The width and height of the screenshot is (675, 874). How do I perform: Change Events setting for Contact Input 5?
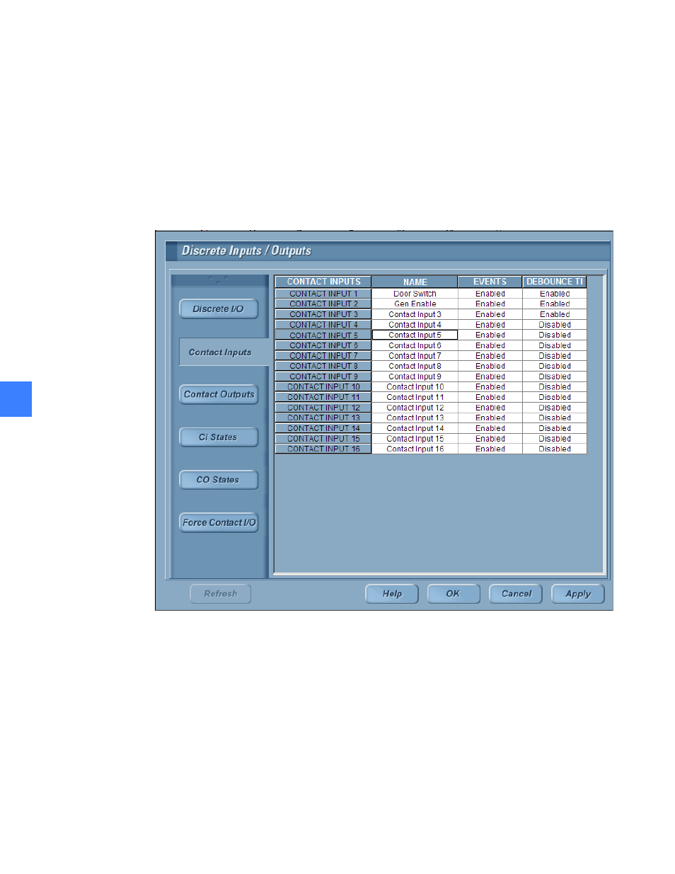point(490,335)
